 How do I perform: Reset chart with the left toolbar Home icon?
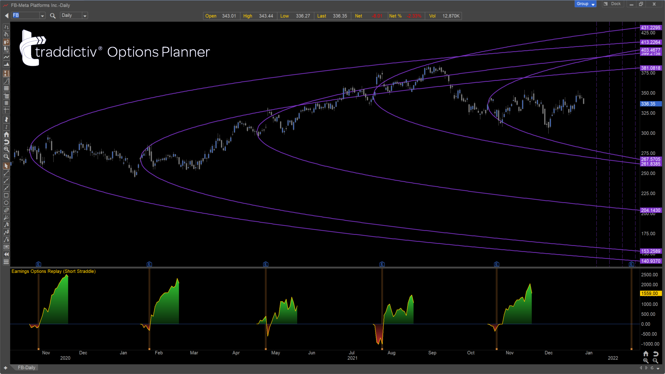[x=6, y=134]
